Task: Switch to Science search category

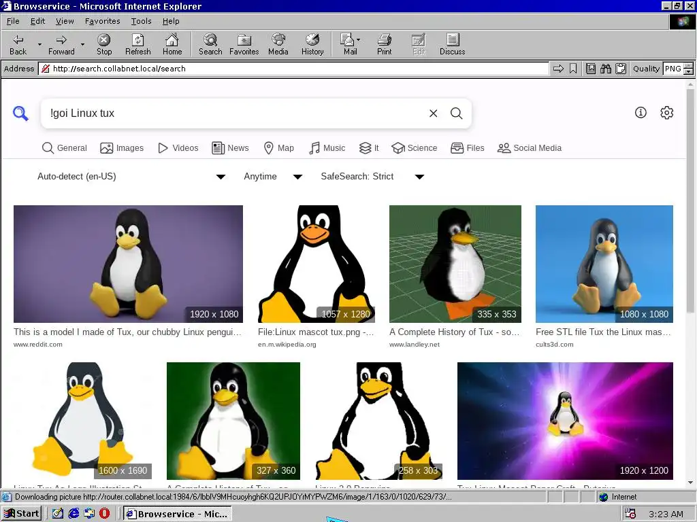Action: [x=415, y=147]
